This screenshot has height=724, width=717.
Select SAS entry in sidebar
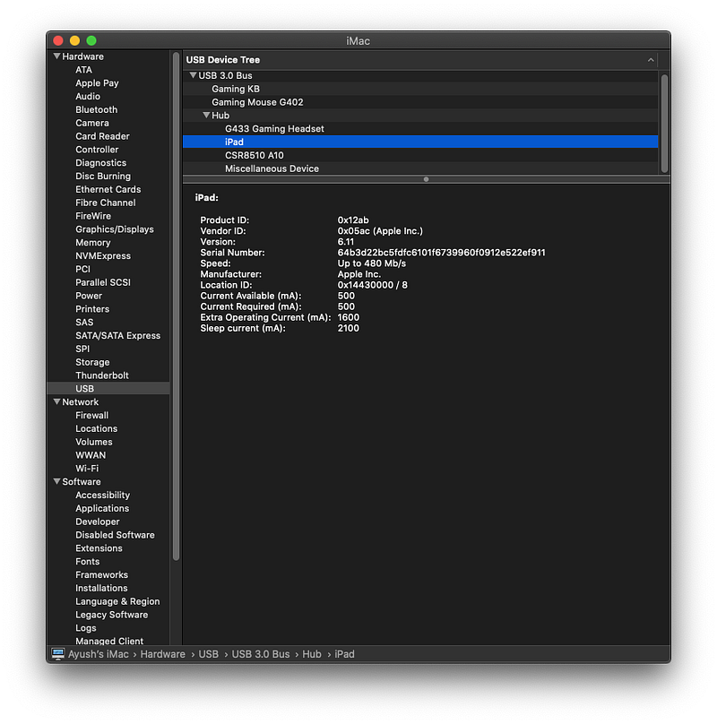pos(84,323)
